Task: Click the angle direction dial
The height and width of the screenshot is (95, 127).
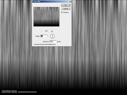Action: pyautogui.click(x=52, y=36)
